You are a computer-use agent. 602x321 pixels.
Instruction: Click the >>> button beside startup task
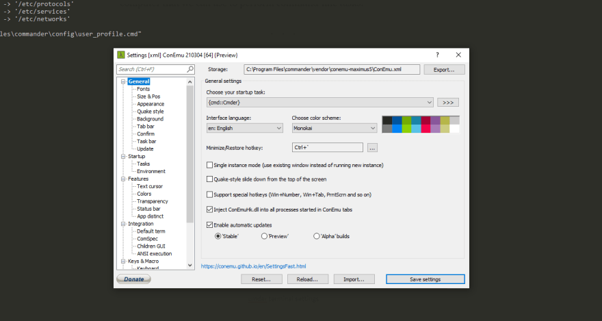pyautogui.click(x=447, y=103)
